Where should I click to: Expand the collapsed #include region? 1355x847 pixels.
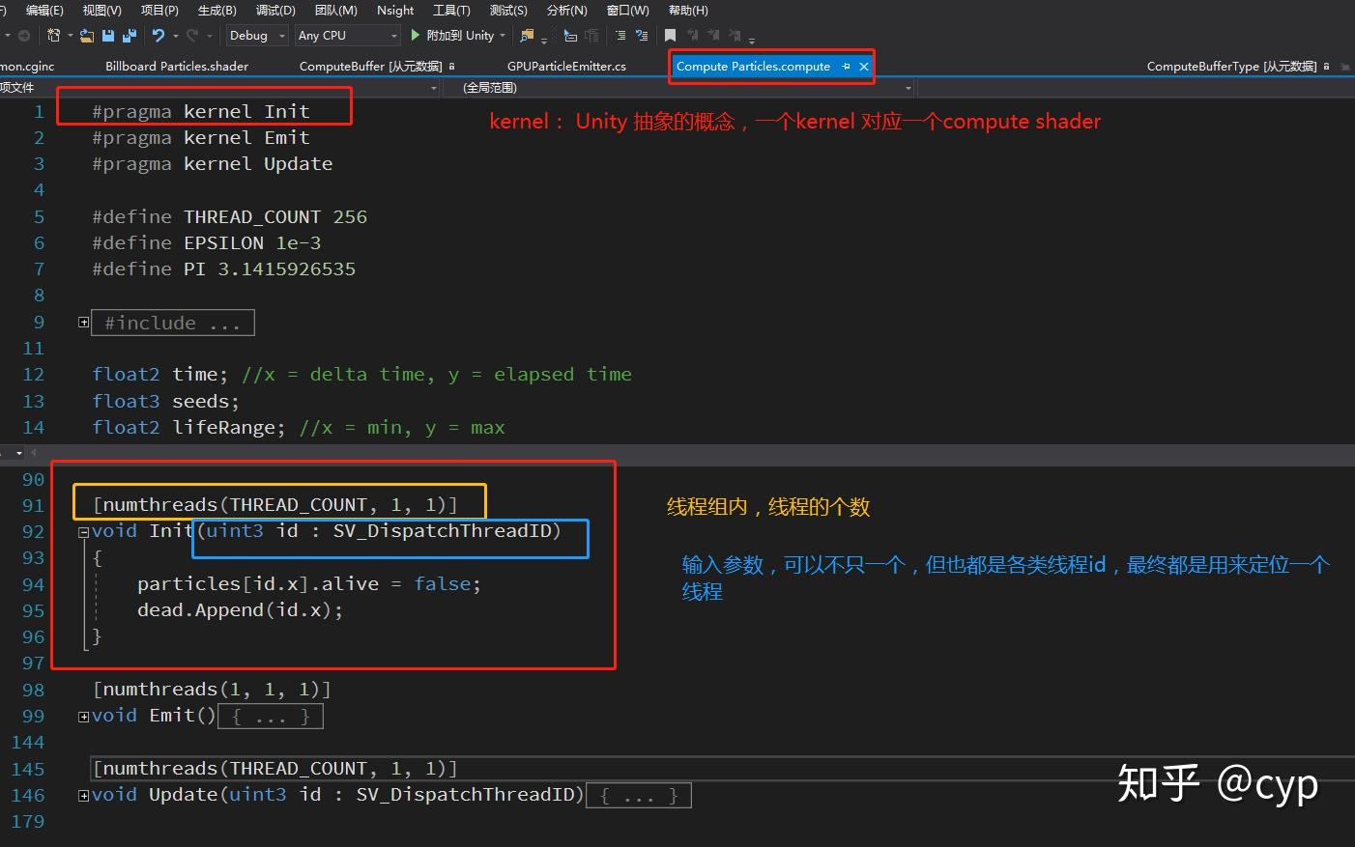84,323
